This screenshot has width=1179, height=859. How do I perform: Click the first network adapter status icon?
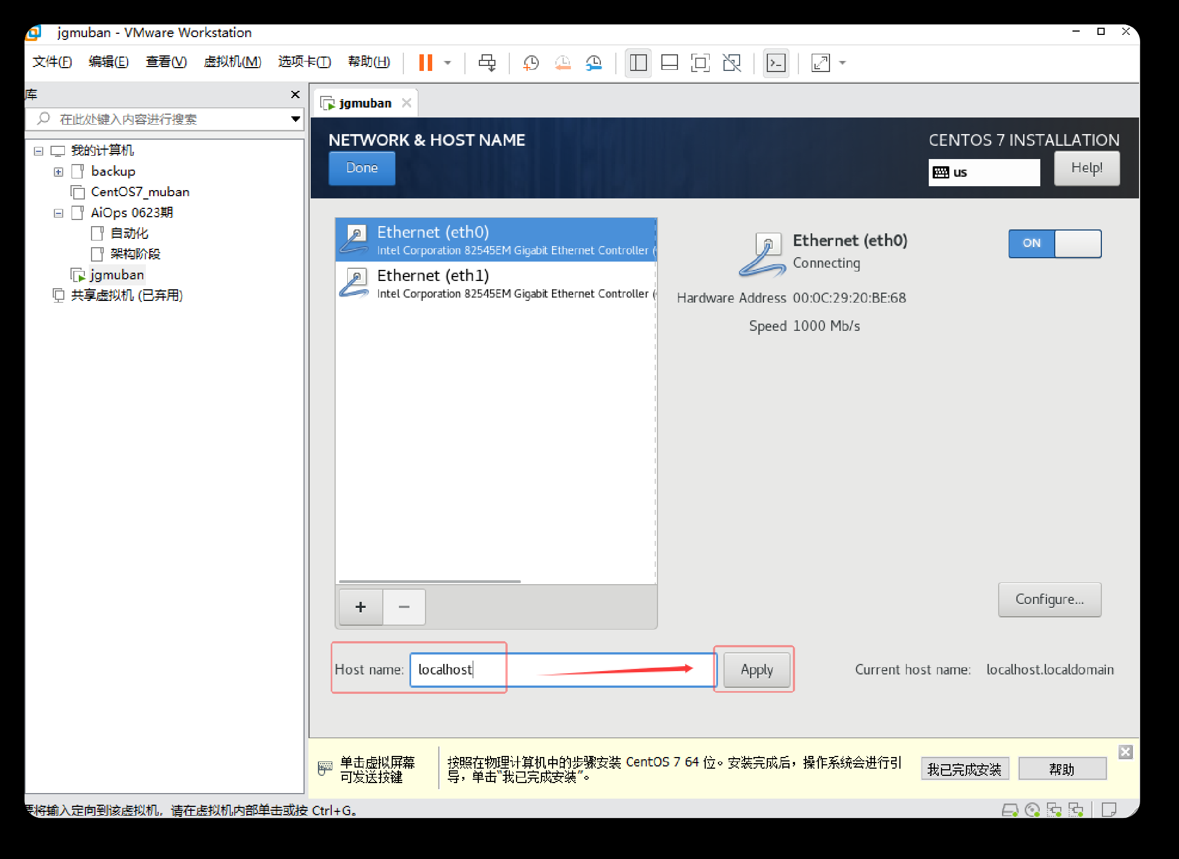coord(1054,810)
